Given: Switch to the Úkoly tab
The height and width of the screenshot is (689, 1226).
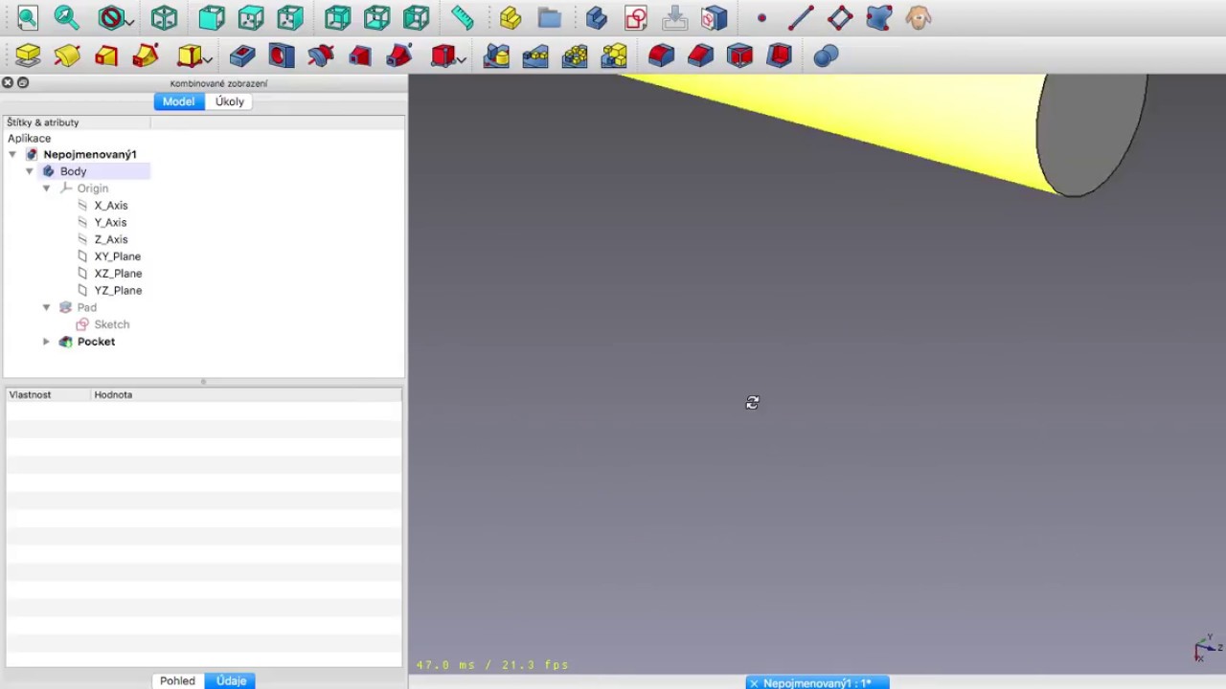Looking at the screenshot, I should pos(229,101).
